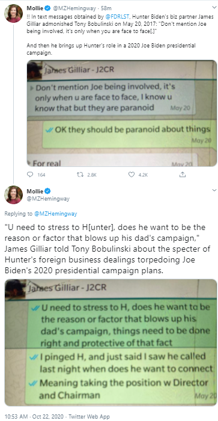The image size is (218, 421).
Task: Click the reply icon showing 164
Action: [30, 175]
